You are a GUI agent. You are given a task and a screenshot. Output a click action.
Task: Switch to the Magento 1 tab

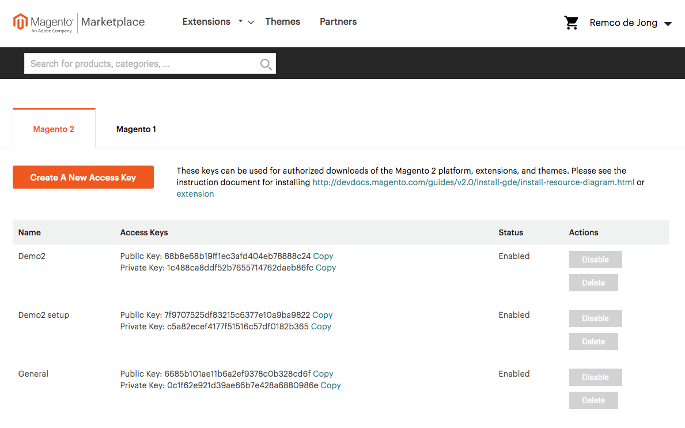[136, 129]
